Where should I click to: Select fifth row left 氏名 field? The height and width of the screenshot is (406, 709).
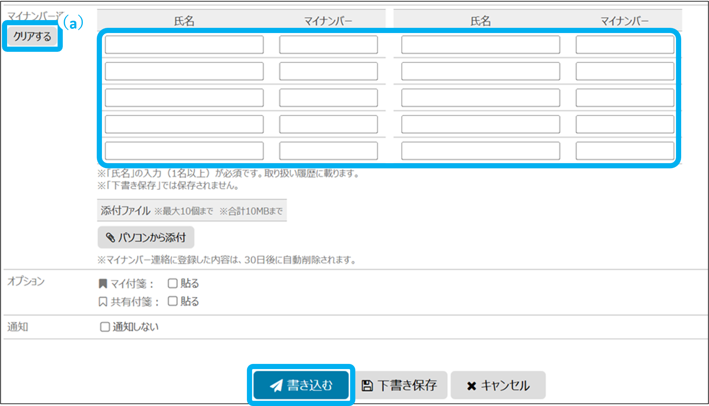[x=184, y=151]
